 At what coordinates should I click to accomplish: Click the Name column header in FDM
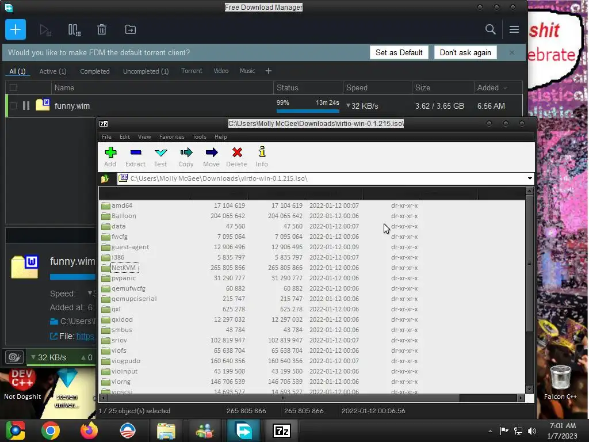click(162, 87)
